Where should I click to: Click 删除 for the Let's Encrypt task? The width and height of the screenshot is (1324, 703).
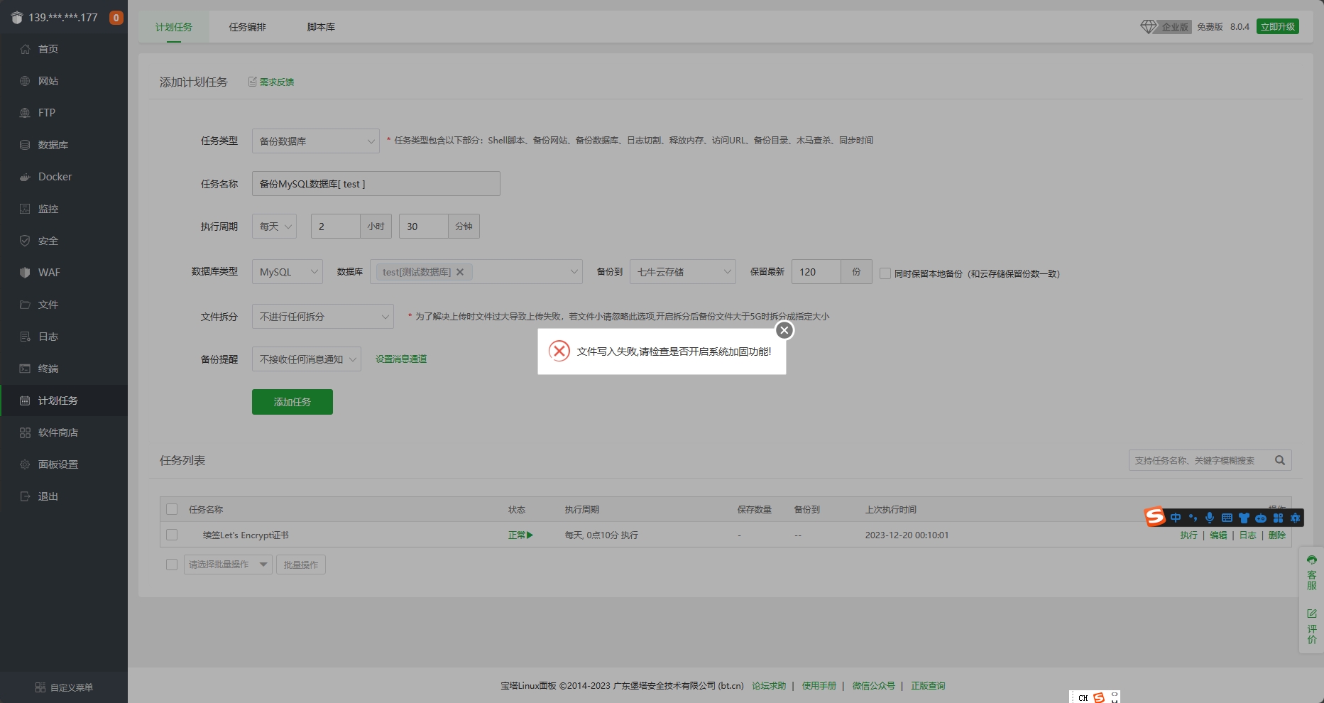(x=1277, y=535)
